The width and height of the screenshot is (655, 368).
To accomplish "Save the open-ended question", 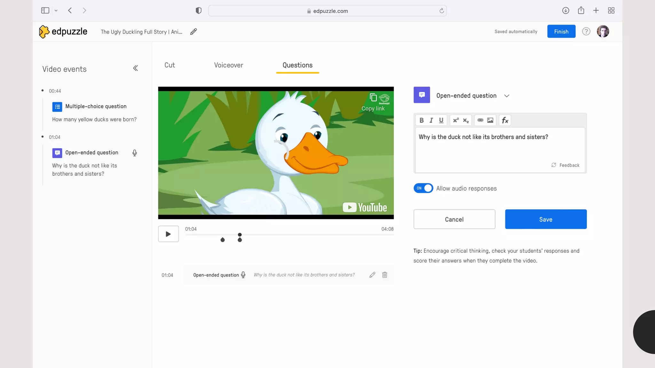I will pyautogui.click(x=546, y=219).
